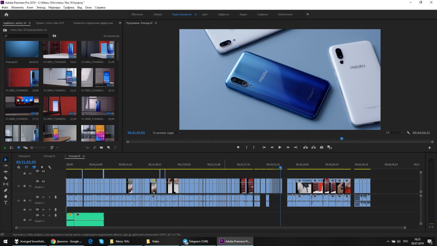Hide the Видео 1 track output

43,181
